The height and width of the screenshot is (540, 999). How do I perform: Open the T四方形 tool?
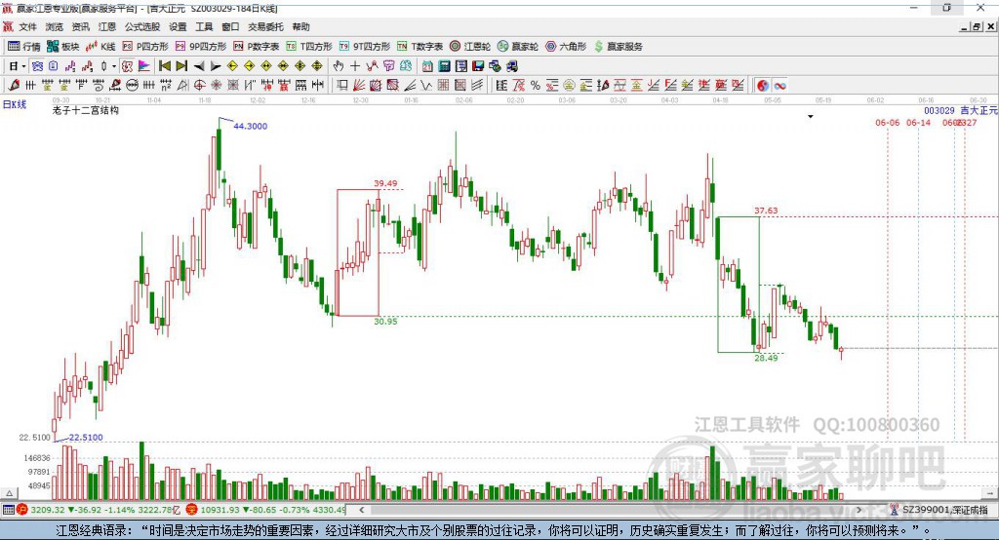(x=309, y=47)
